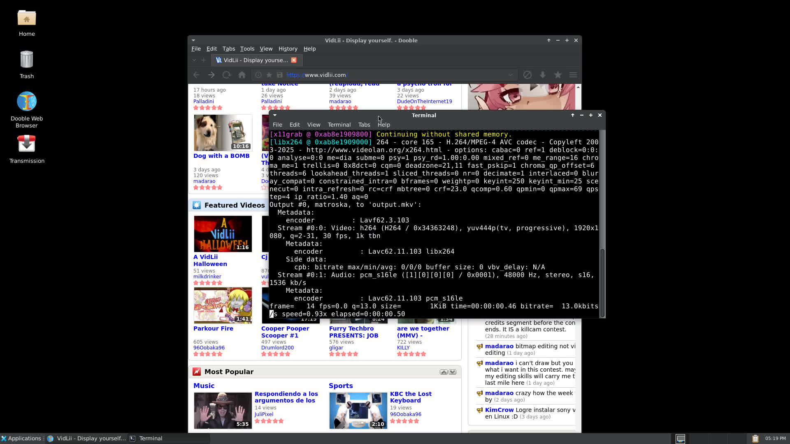The height and width of the screenshot is (444, 790).
Task: Visit KimCrow's profile link
Action: pyautogui.click(x=499, y=410)
